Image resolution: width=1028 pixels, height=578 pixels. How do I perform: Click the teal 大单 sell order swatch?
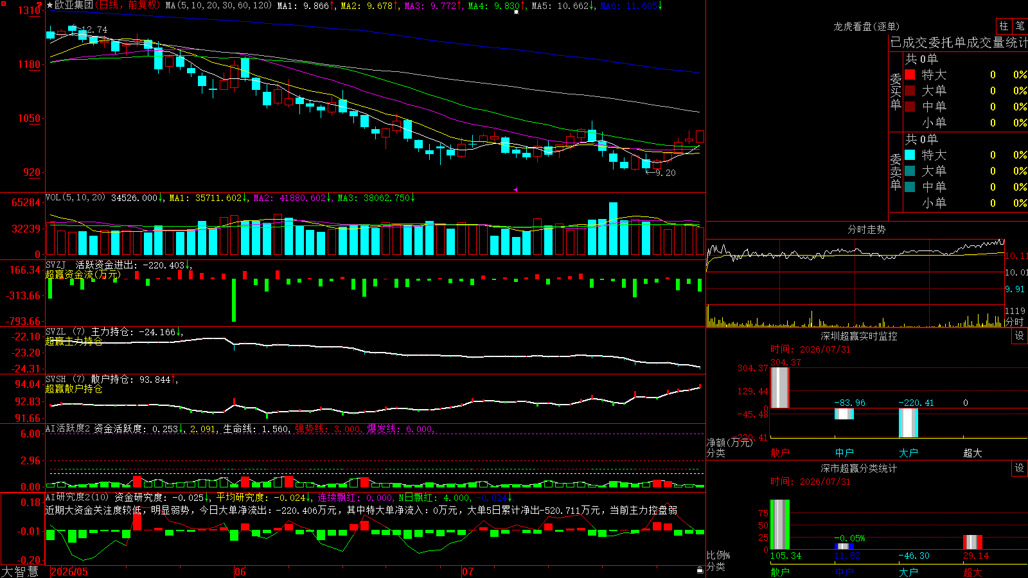[x=910, y=171]
